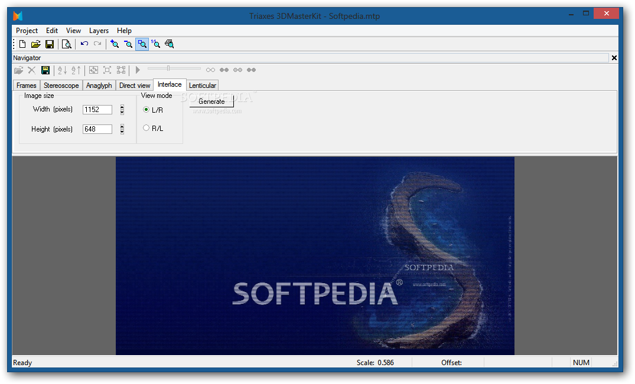Viewport: 635px width, 384px height.
Task: Open a project with the folder icon
Action: (36, 44)
